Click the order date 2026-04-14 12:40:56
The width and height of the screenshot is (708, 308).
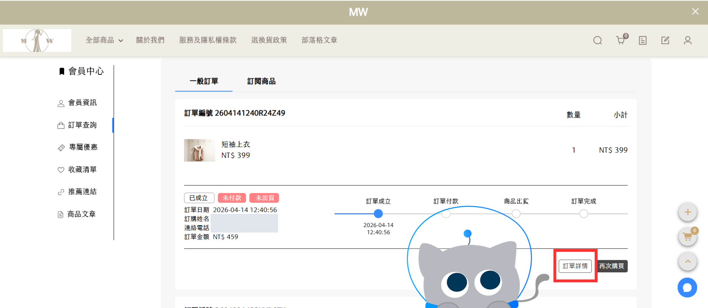pyautogui.click(x=245, y=210)
